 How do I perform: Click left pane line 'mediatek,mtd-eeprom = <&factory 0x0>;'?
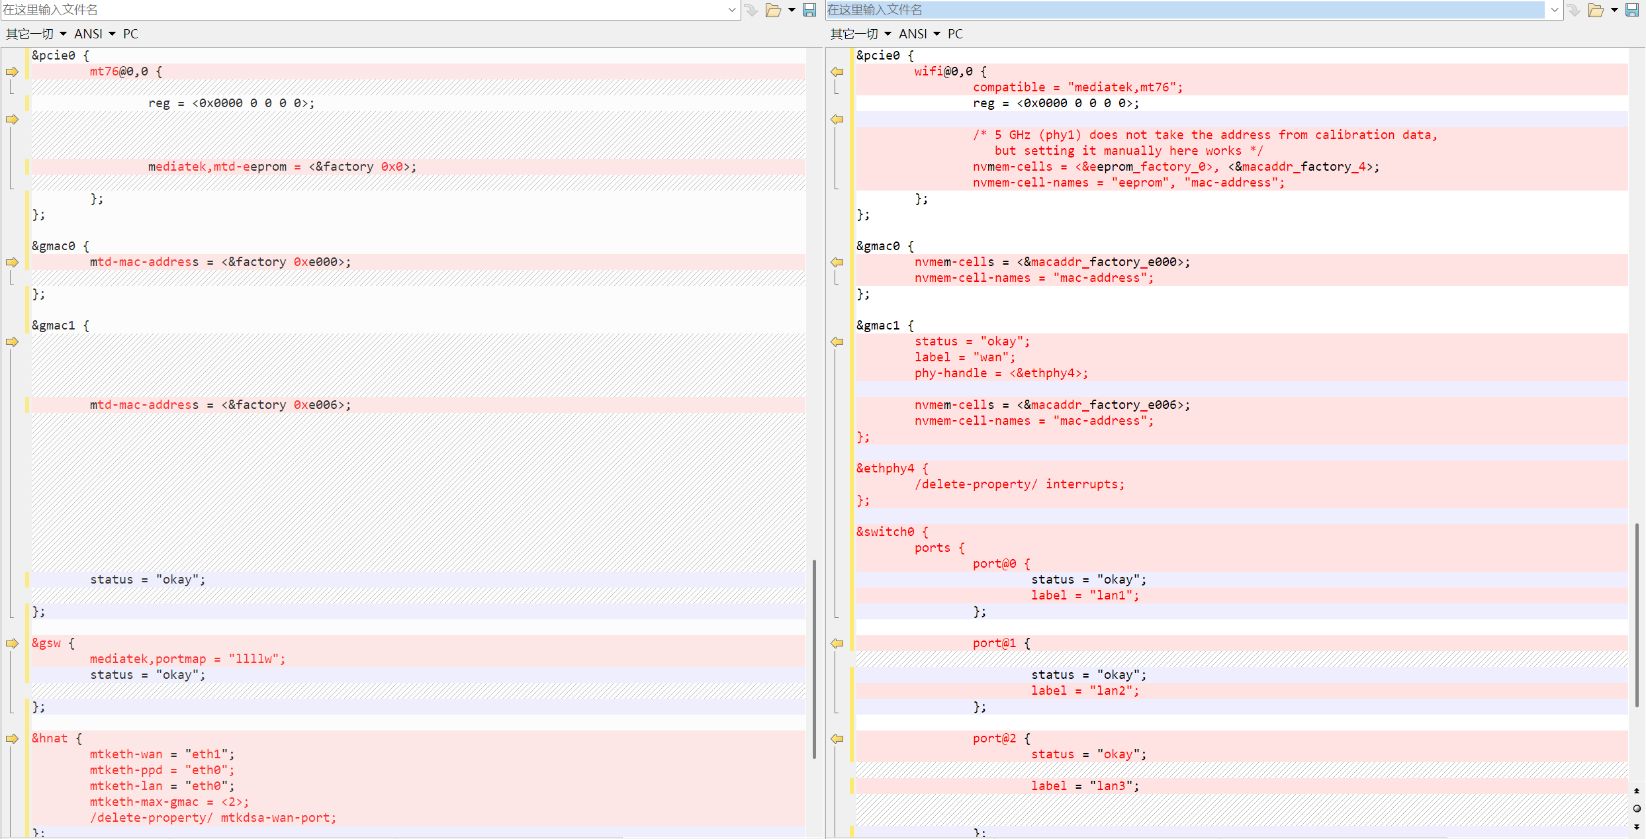283,167
